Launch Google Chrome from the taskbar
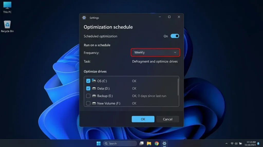 coord(157,143)
